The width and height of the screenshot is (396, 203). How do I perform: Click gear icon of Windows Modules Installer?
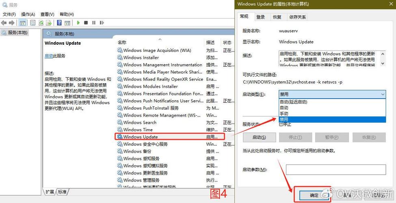click(120, 86)
